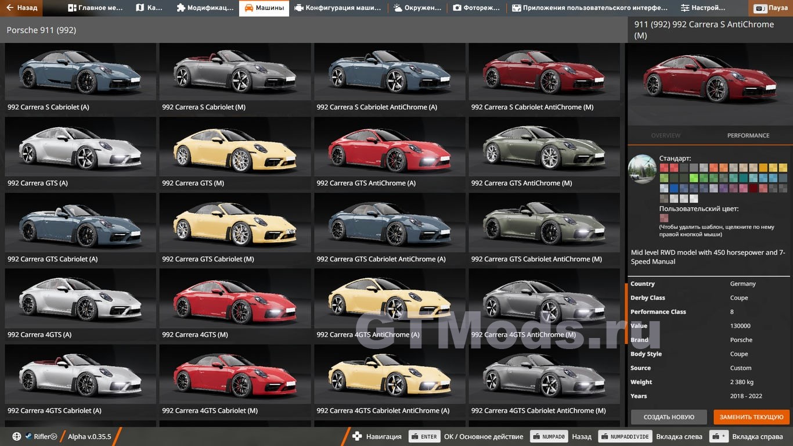This screenshot has width=793, height=446.
Task: Click the globe icon in the bottom bar
Action: (17, 436)
